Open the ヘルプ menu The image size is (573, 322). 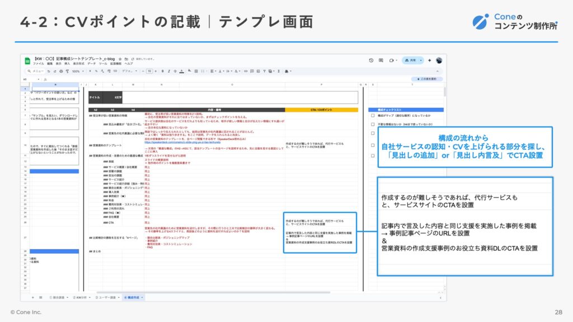coord(129,64)
